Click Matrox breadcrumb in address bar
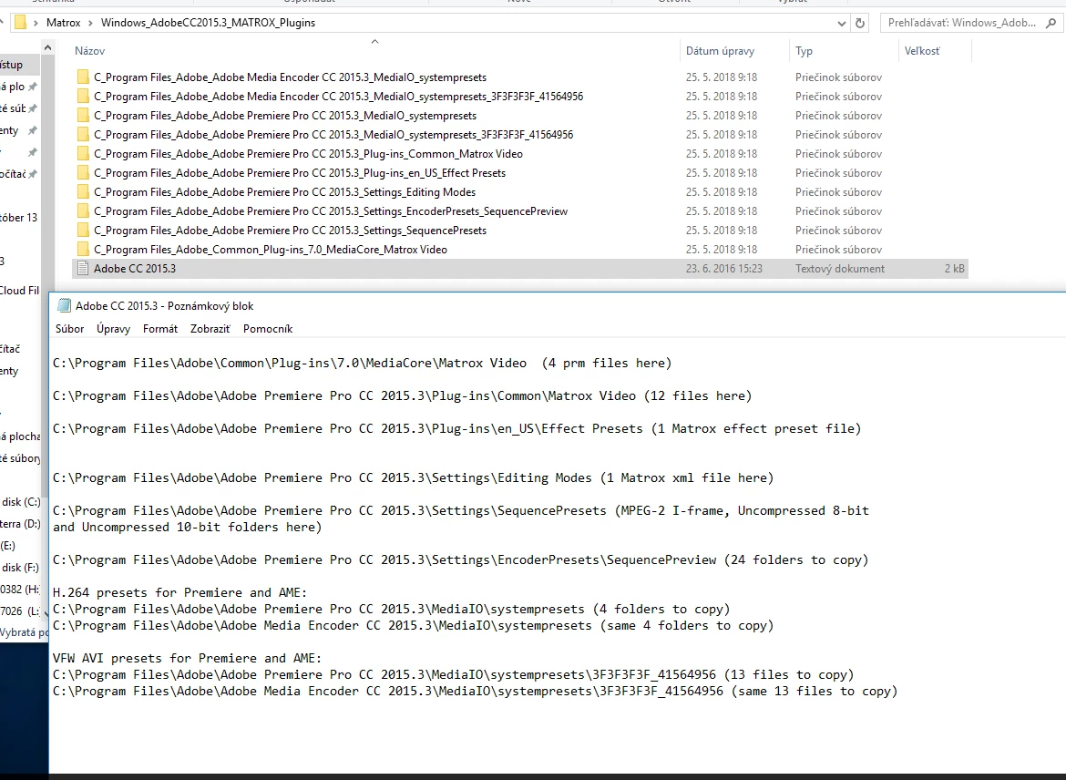The height and width of the screenshot is (780, 1066). pyautogui.click(x=63, y=23)
